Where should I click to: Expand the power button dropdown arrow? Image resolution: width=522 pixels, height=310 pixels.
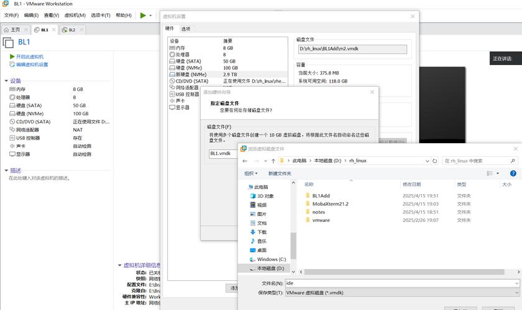[151, 15]
